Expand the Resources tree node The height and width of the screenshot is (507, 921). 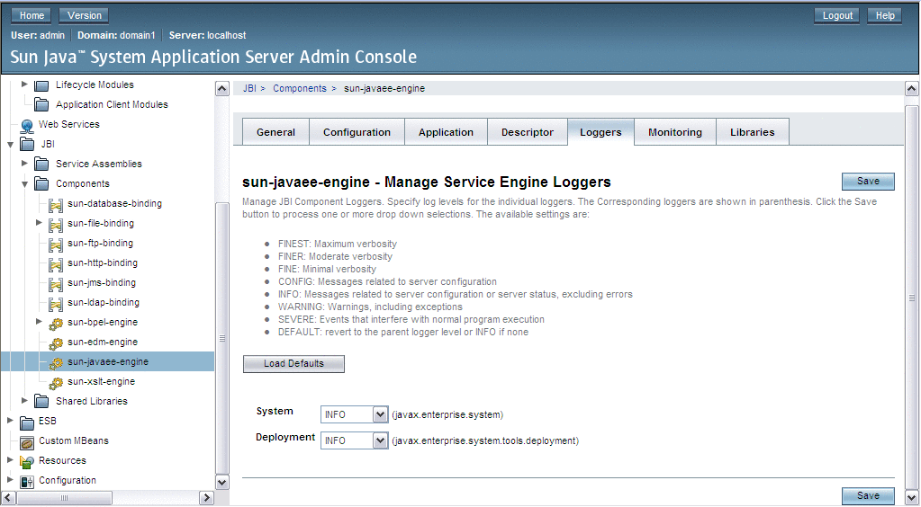pyautogui.click(x=10, y=460)
